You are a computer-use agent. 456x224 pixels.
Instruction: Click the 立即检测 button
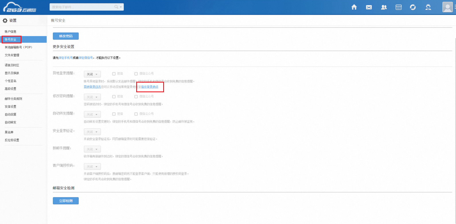(66, 201)
